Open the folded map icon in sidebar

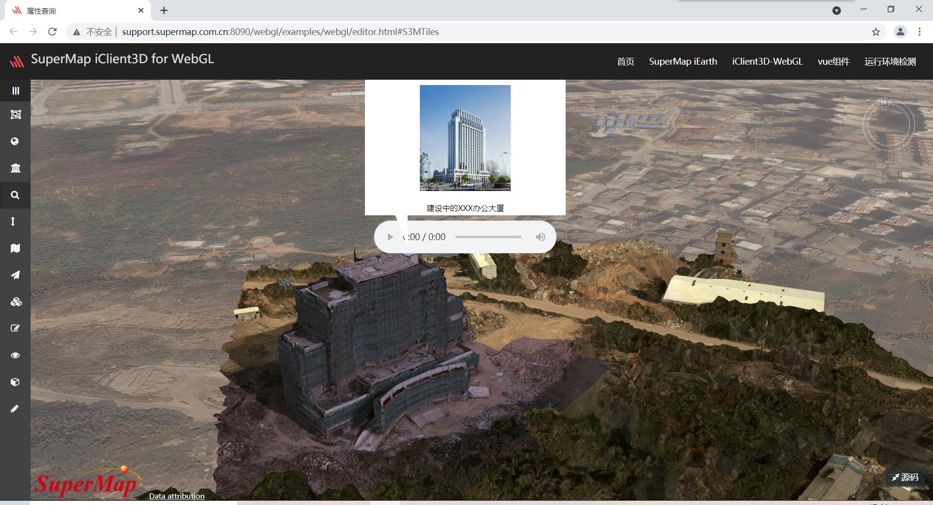(x=15, y=248)
